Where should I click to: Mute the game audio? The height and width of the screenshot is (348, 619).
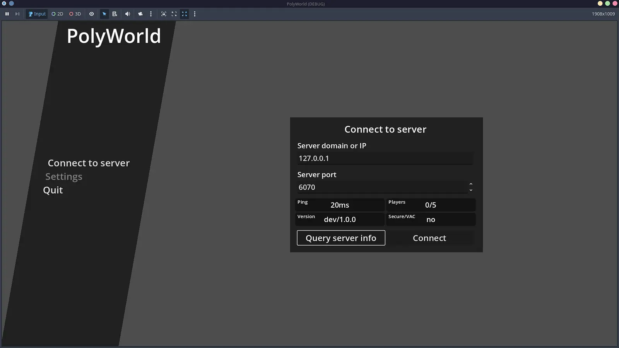(127, 14)
